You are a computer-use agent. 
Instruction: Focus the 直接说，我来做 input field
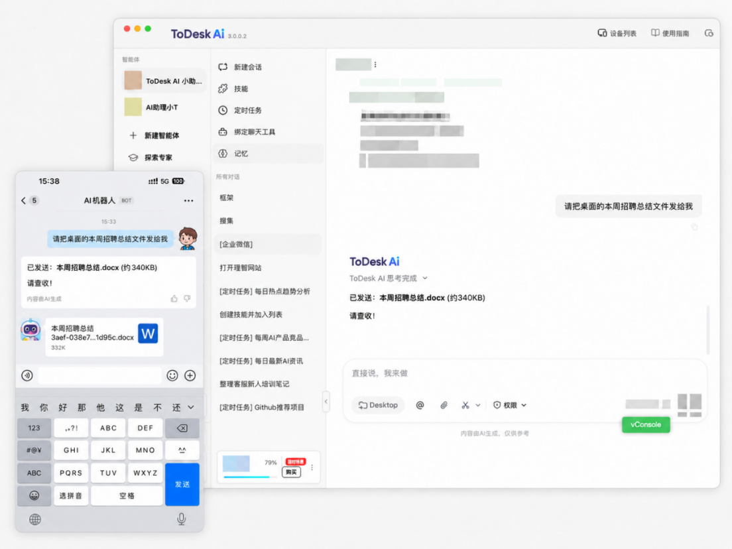pyautogui.click(x=524, y=373)
